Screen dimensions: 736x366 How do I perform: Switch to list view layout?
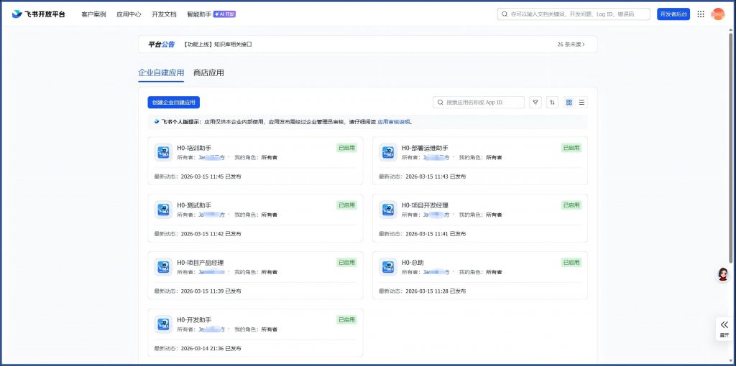pyautogui.click(x=581, y=103)
